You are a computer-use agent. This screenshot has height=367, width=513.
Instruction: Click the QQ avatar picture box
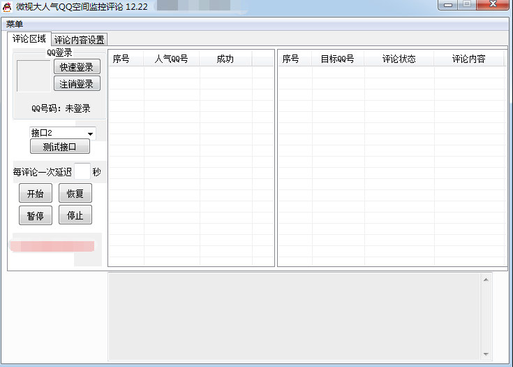[34, 76]
